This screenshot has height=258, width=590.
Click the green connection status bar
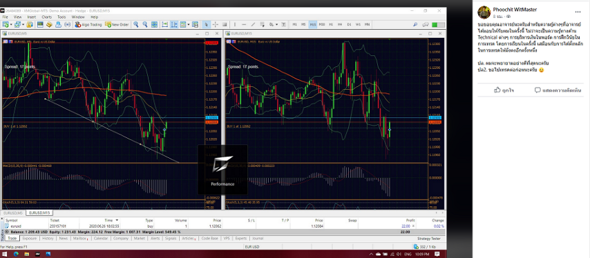click(438, 24)
